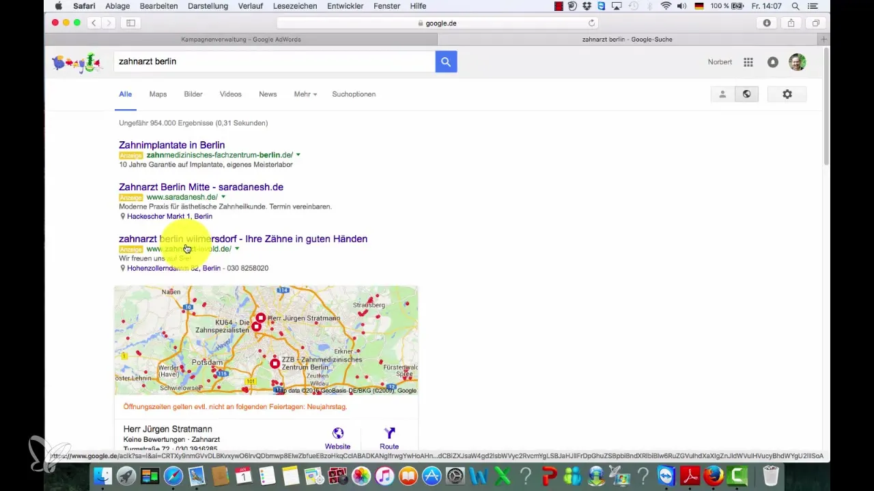Image resolution: width=874 pixels, height=491 pixels.
Task: Open Zahnarzt Berlin Mitte - saradanesh.de link
Action: [201, 187]
